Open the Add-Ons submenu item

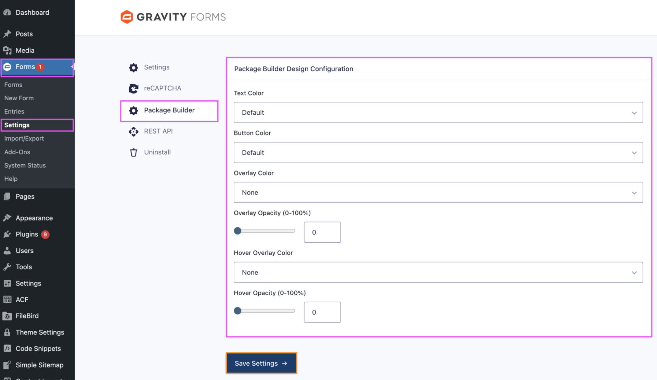tap(17, 152)
